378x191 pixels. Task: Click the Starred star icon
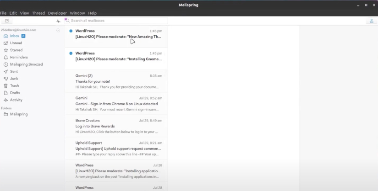[6, 50]
